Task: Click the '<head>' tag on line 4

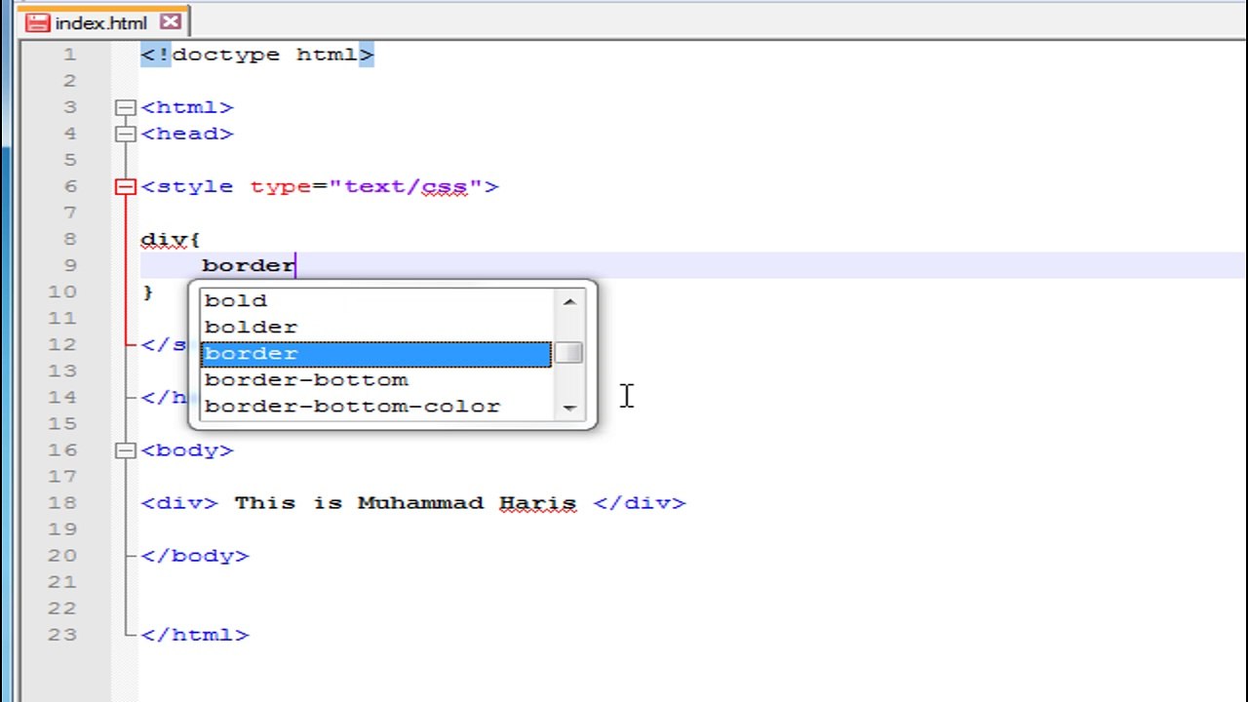Action: [187, 134]
